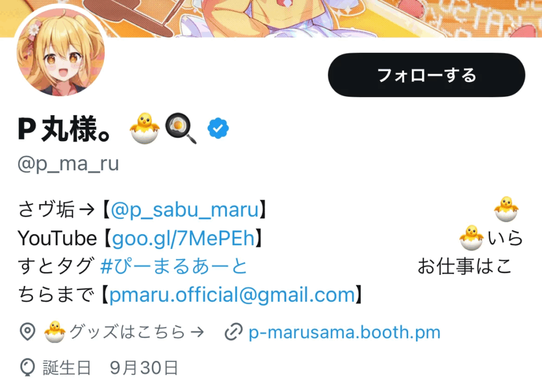
Task: Click the chick emoji at the end of the first bio line
Action: tap(507, 209)
